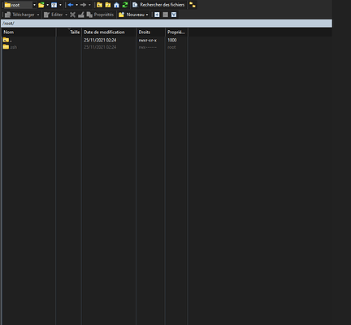Go to the parent directory icon
The height and width of the screenshot is (325, 351).
click(x=99, y=5)
